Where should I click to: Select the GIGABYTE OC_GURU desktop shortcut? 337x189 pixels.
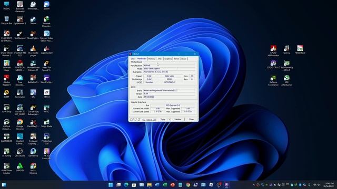(20, 110)
